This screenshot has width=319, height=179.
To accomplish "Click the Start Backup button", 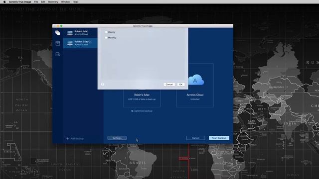I will 219,138.
